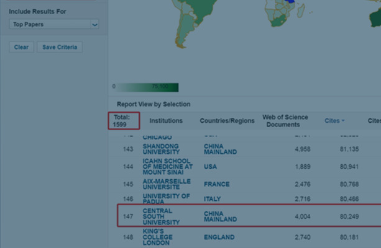Click the Report View by Selection heading

154,104
